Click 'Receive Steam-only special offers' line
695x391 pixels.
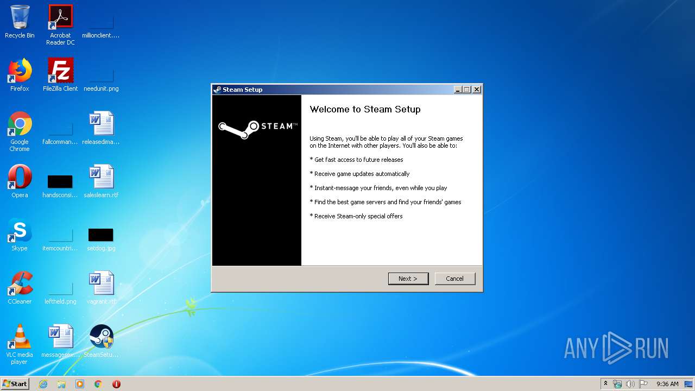point(356,216)
